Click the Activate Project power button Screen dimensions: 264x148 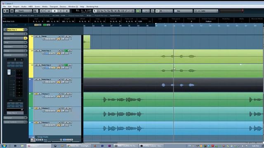pyautogui.click(x=5, y=11)
